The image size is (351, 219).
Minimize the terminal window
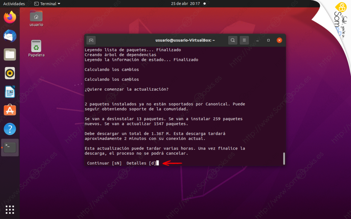pos(257,40)
